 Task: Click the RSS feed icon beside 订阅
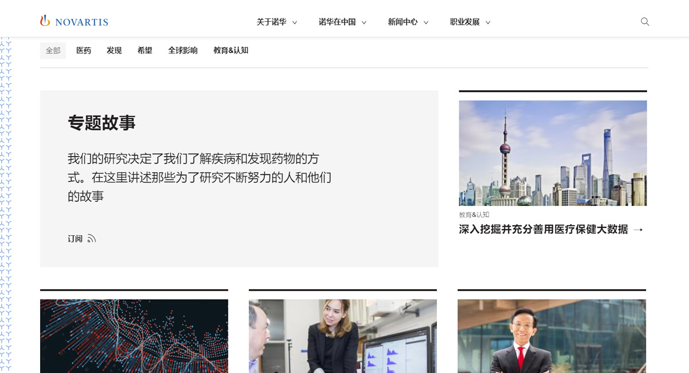point(92,239)
